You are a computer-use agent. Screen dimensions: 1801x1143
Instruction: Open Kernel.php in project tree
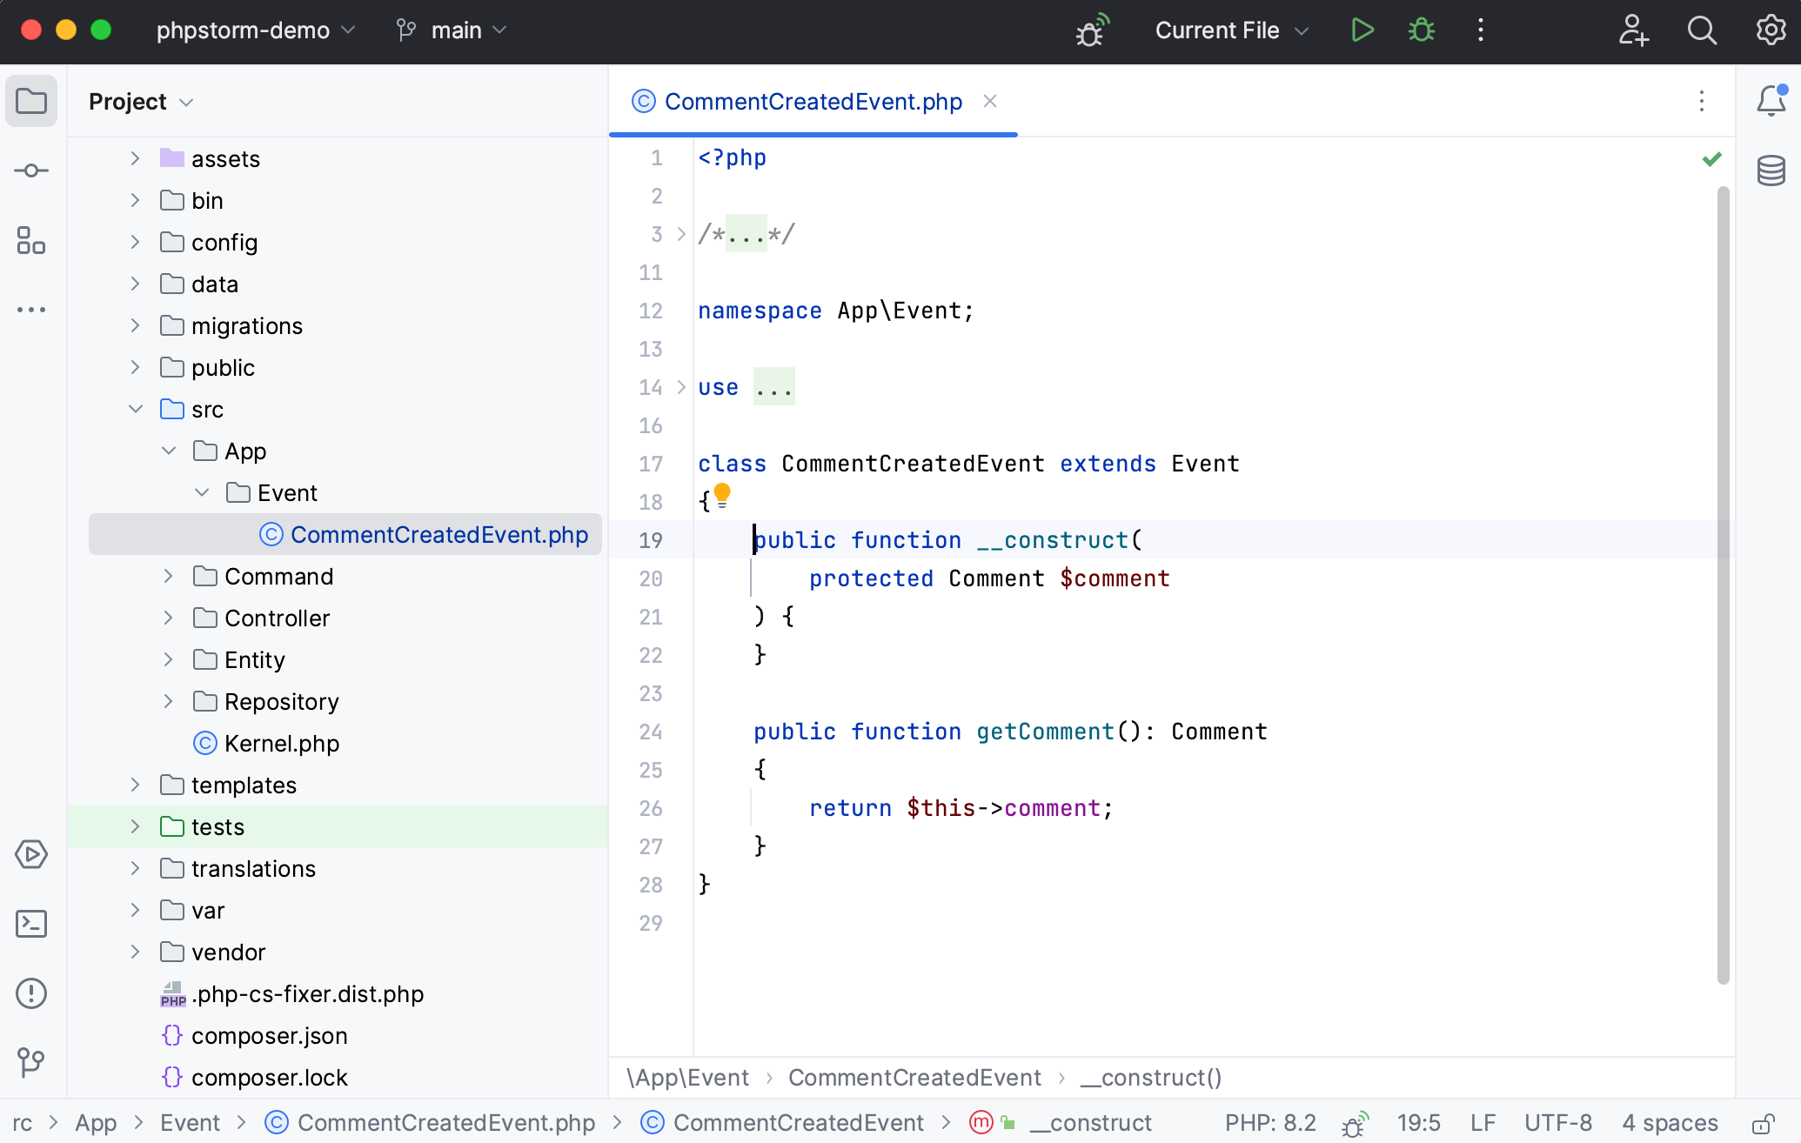point(265,743)
